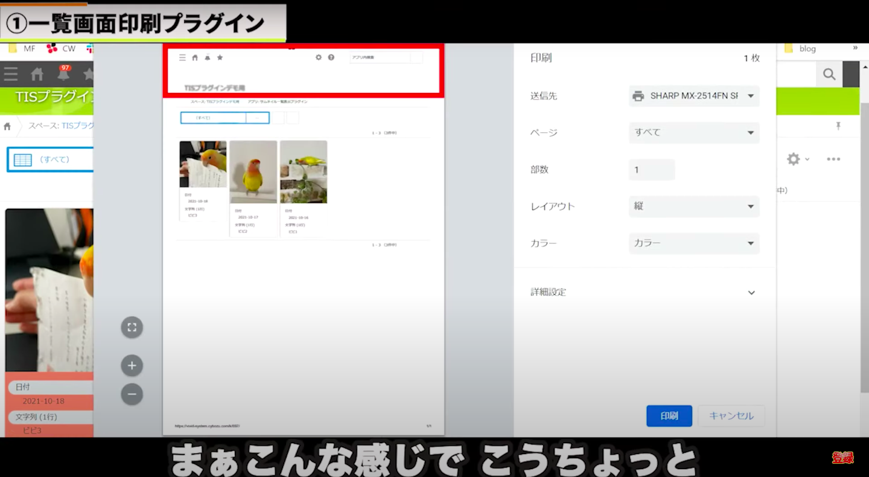The height and width of the screenshot is (477, 869).
Task: Open the kintone hamburger menu
Action: [11, 74]
